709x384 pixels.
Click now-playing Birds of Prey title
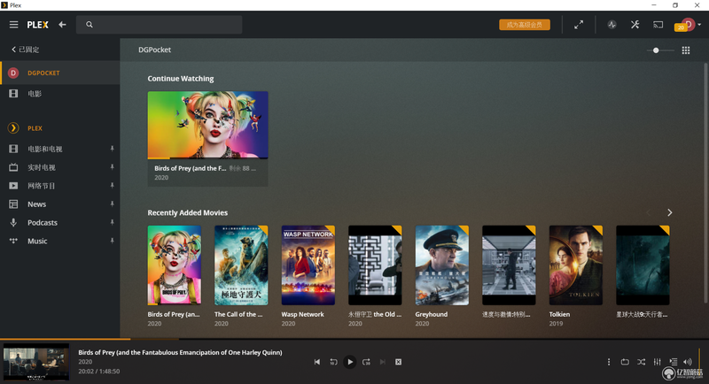click(x=180, y=352)
